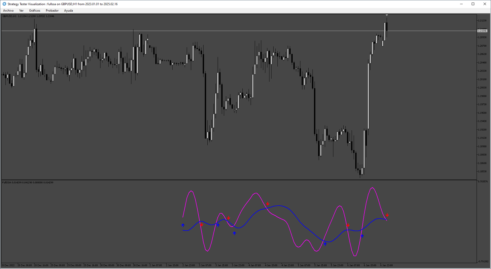Click the 5 Jan 15:00 time label

(320, 265)
